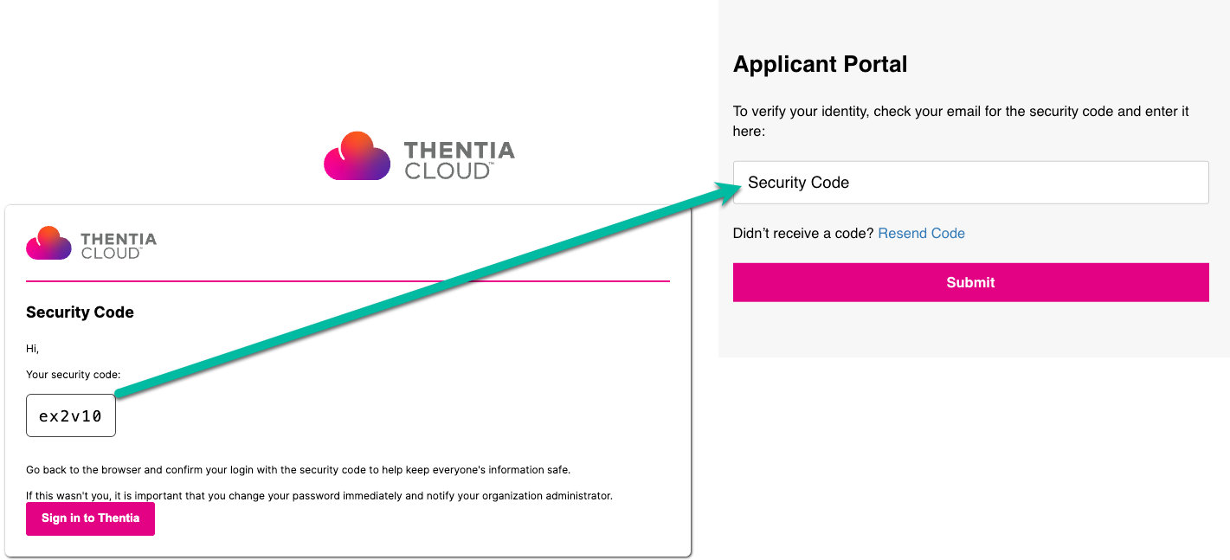Click the "Your security code:" label
1230x560 pixels.
74,375
